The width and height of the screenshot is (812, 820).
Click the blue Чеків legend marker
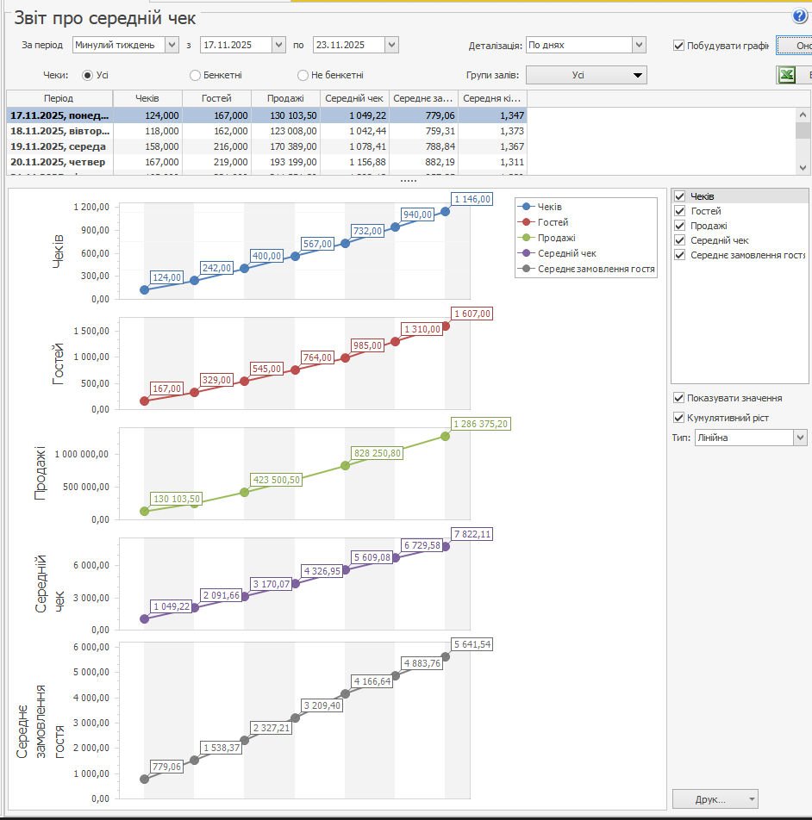[x=527, y=207]
